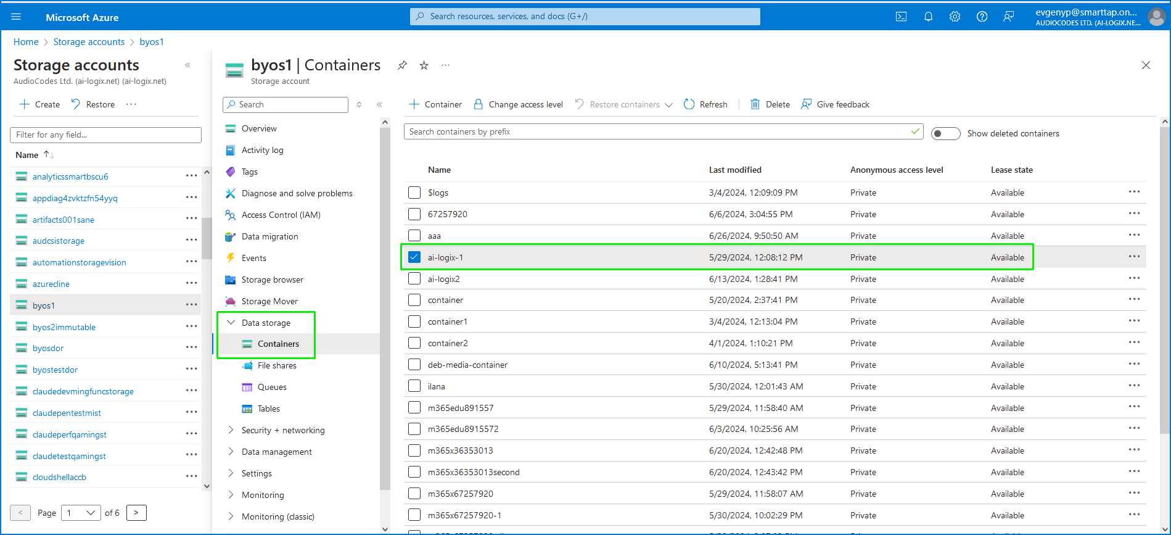The height and width of the screenshot is (535, 1171).
Task: Add byos1 to favorites with the star
Action: click(424, 65)
